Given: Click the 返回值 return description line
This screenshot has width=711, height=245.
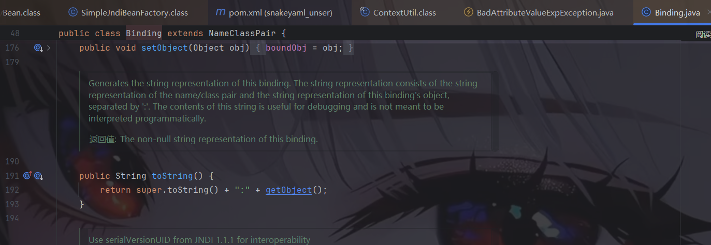Looking at the screenshot, I should pyautogui.click(x=203, y=139).
